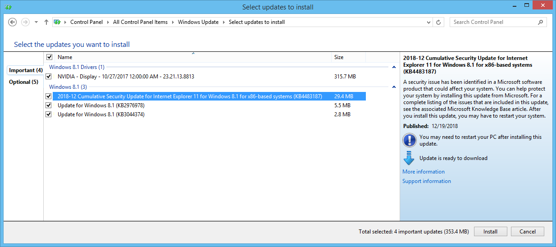Collapse the Windows 8.1 (3) group
Screen dimensions: 556x247
point(394,87)
